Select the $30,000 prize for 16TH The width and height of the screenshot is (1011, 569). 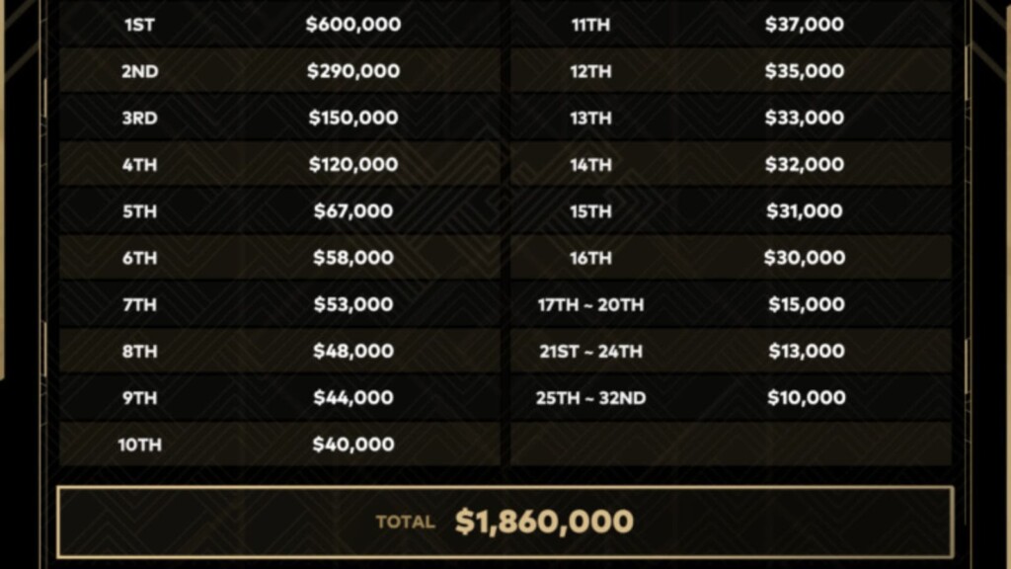[805, 258]
